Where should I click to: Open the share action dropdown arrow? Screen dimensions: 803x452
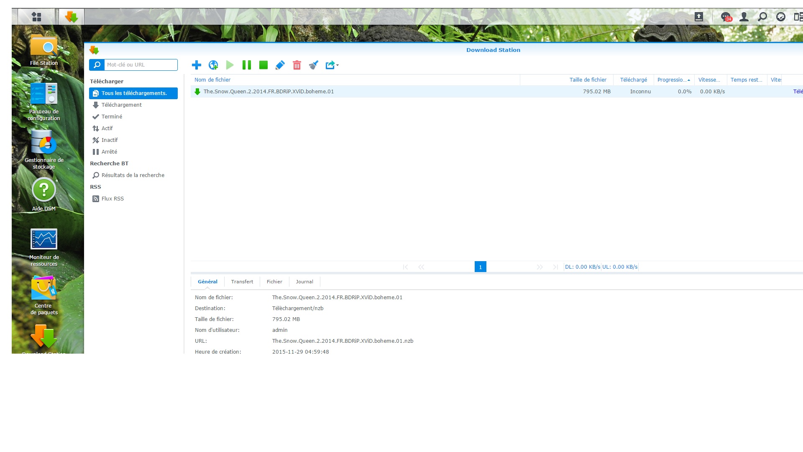point(337,65)
